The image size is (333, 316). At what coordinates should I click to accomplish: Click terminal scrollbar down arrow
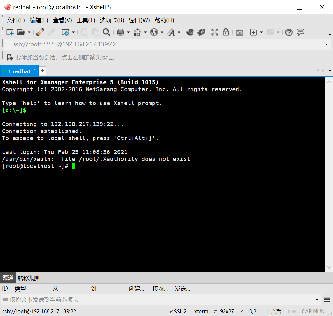coord(329,267)
